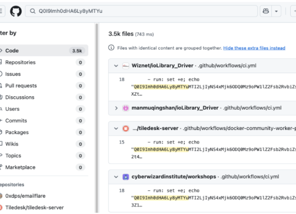This screenshot has height=214, width=296.
Task: Select the Topics filter
Action: pos(43,156)
